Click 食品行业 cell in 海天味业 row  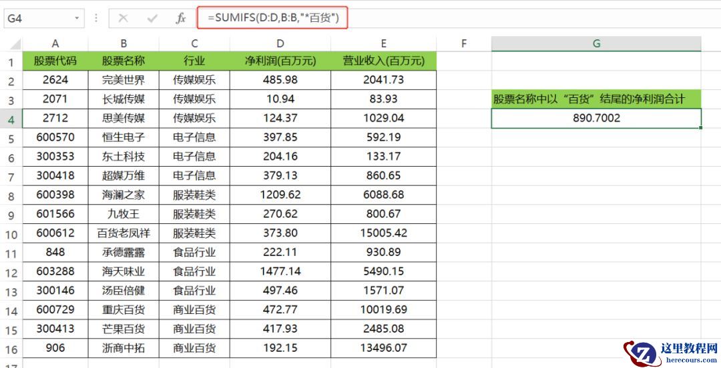[x=194, y=271]
